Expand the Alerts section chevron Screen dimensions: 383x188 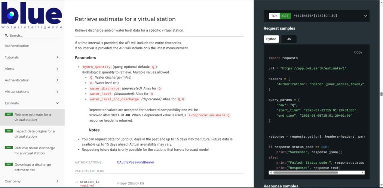point(57,69)
